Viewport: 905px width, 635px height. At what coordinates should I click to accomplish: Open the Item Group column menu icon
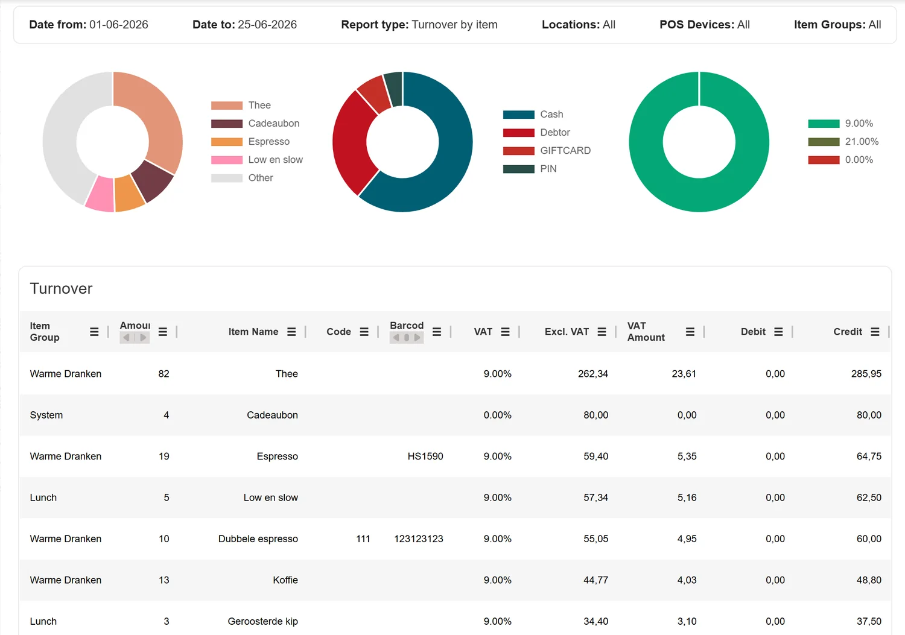point(94,332)
